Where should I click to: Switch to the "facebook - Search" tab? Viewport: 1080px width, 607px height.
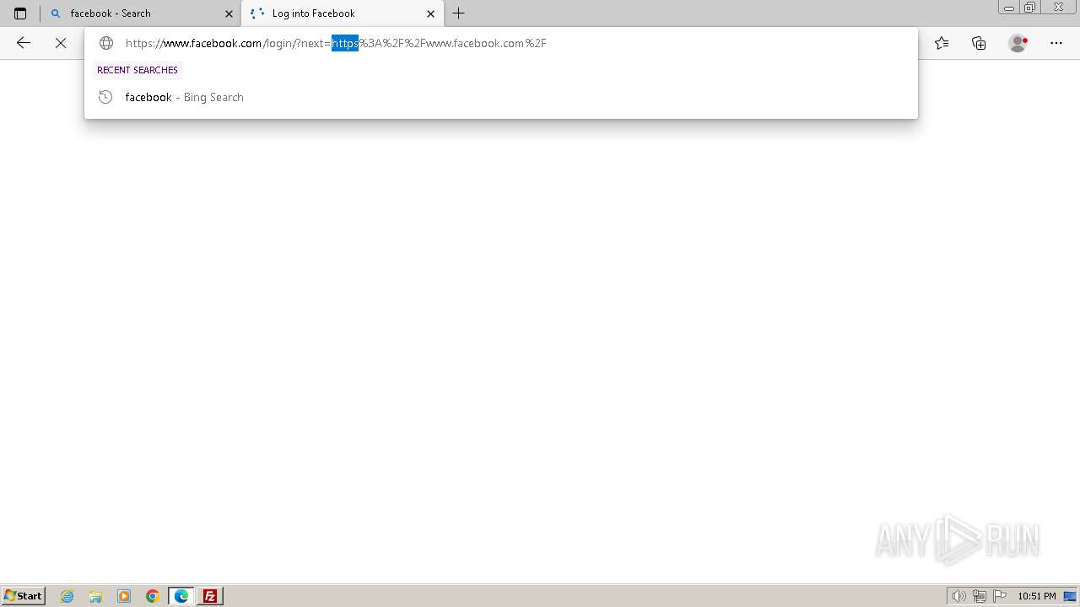point(140,13)
